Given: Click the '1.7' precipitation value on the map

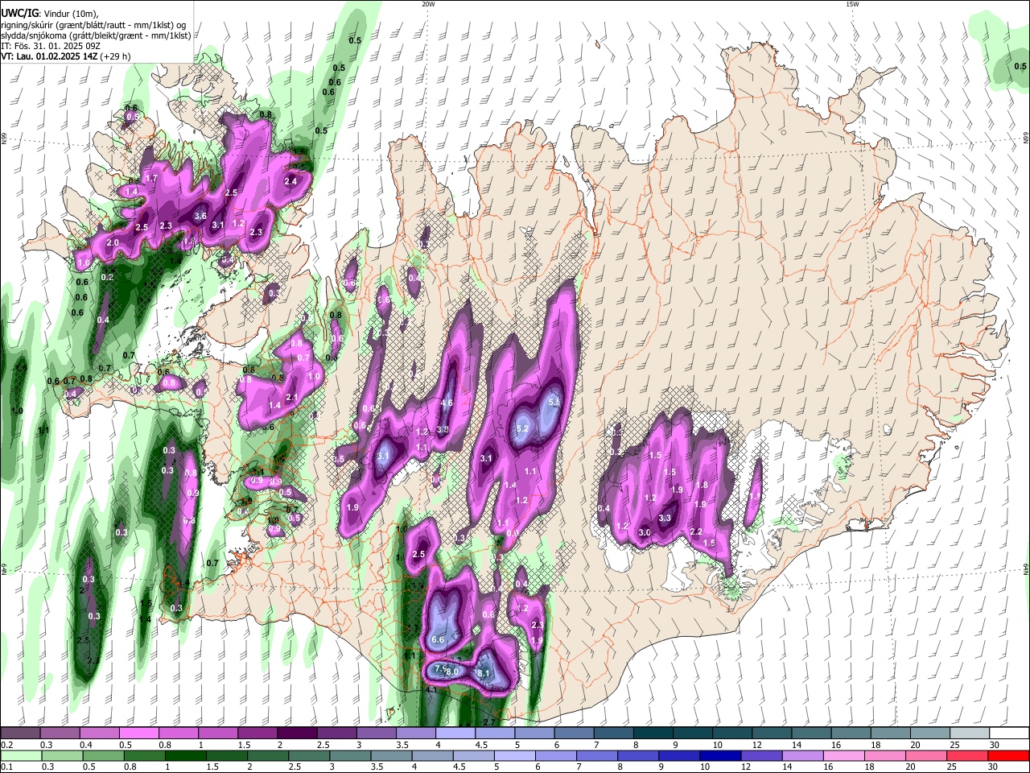Looking at the screenshot, I should click(x=151, y=178).
